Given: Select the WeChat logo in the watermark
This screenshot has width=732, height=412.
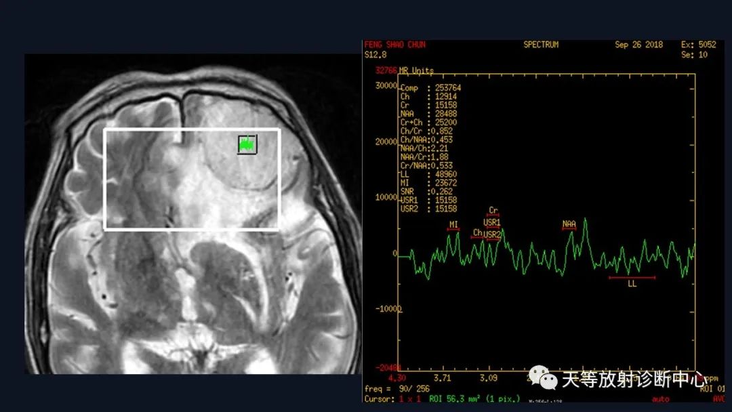Looking at the screenshot, I should (543, 377).
